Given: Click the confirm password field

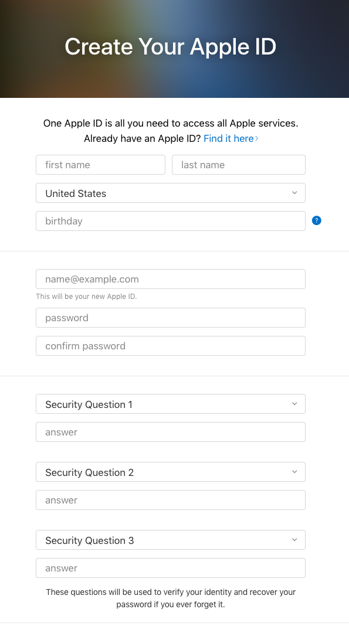Looking at the screenshot, I should click(x=171, y=346).
